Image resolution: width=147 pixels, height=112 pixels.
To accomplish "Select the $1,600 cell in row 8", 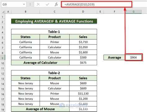I will (83, 52).
